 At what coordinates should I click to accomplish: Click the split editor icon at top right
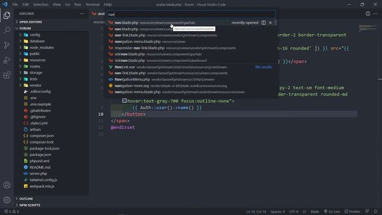[x=368, y=14]
